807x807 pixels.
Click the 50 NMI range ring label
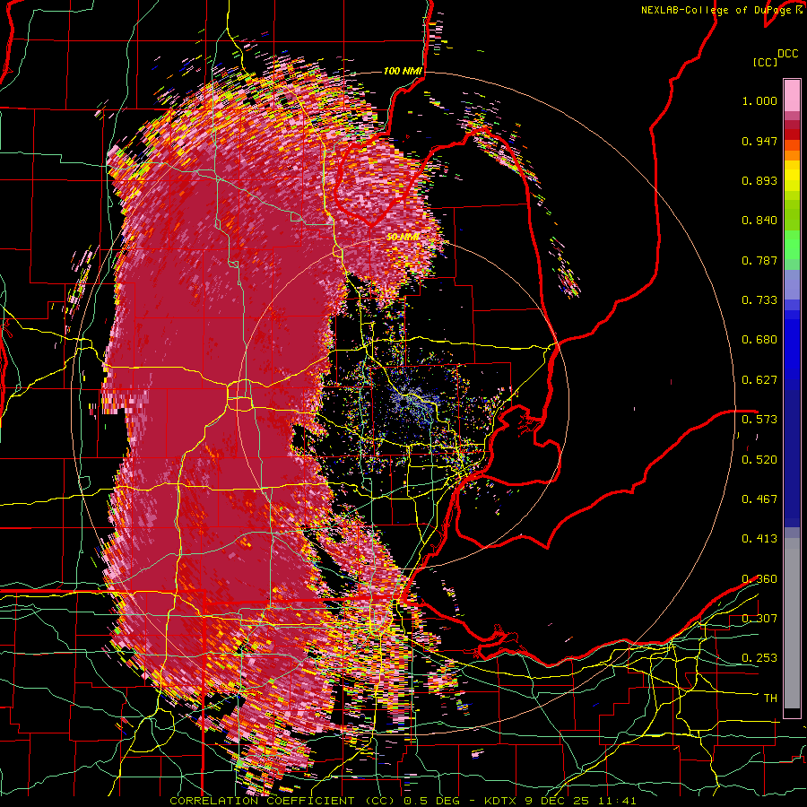click(x=403, y=238)
